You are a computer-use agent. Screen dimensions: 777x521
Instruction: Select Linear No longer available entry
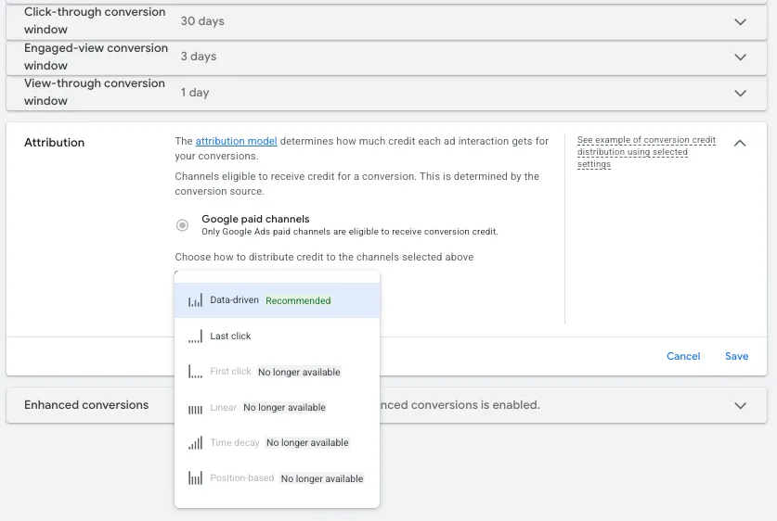click(277, 407)
